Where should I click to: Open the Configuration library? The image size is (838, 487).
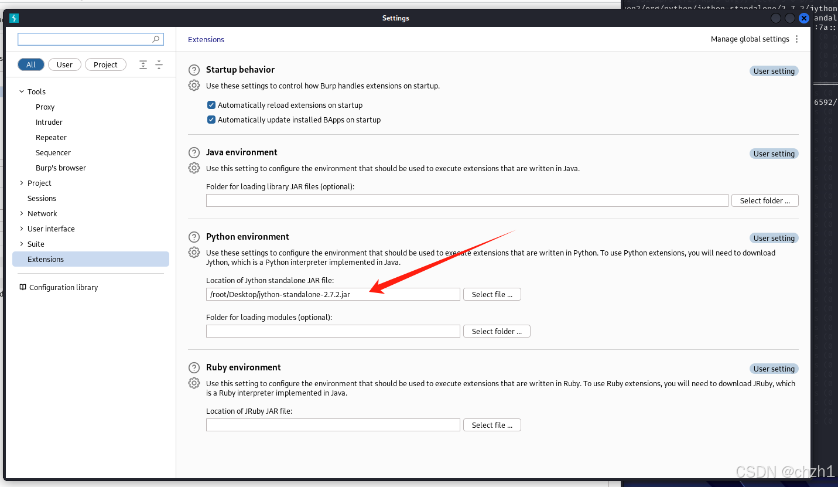coord(64,287)
